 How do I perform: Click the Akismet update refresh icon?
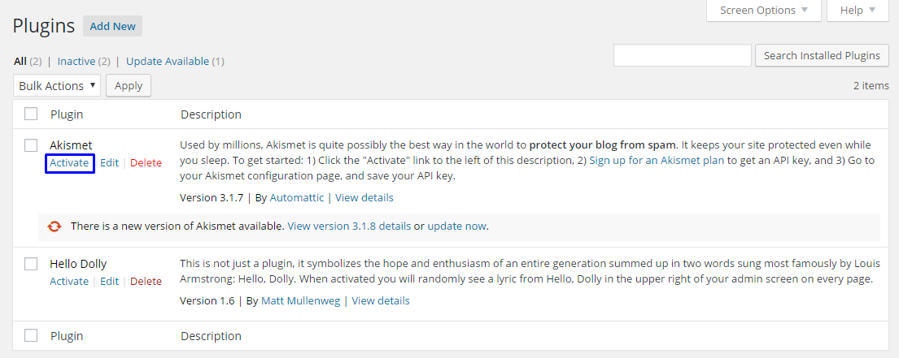(x=55, y=226)
